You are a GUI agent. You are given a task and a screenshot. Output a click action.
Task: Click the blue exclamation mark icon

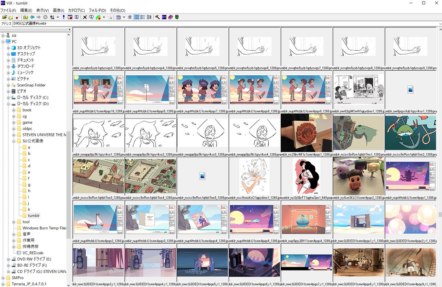[64, 17]
